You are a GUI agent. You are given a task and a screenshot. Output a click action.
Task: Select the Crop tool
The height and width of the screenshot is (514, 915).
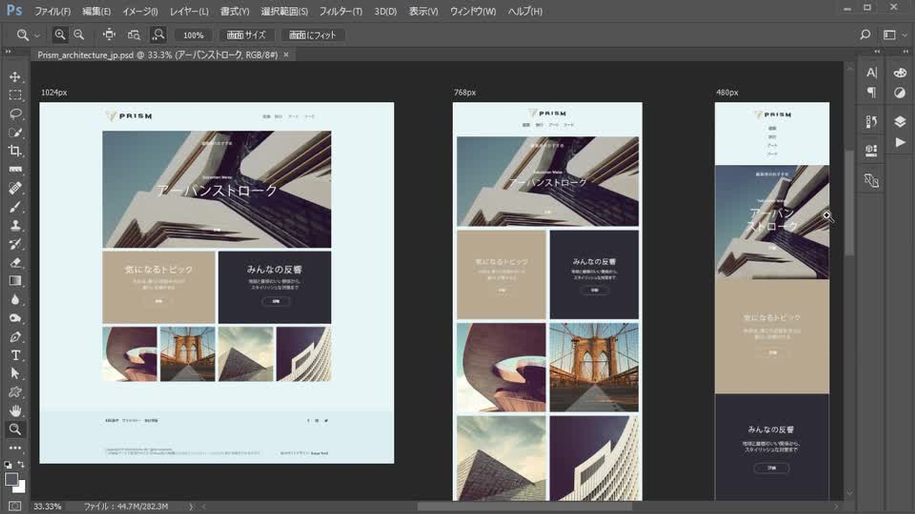click(x=15, y=151)
